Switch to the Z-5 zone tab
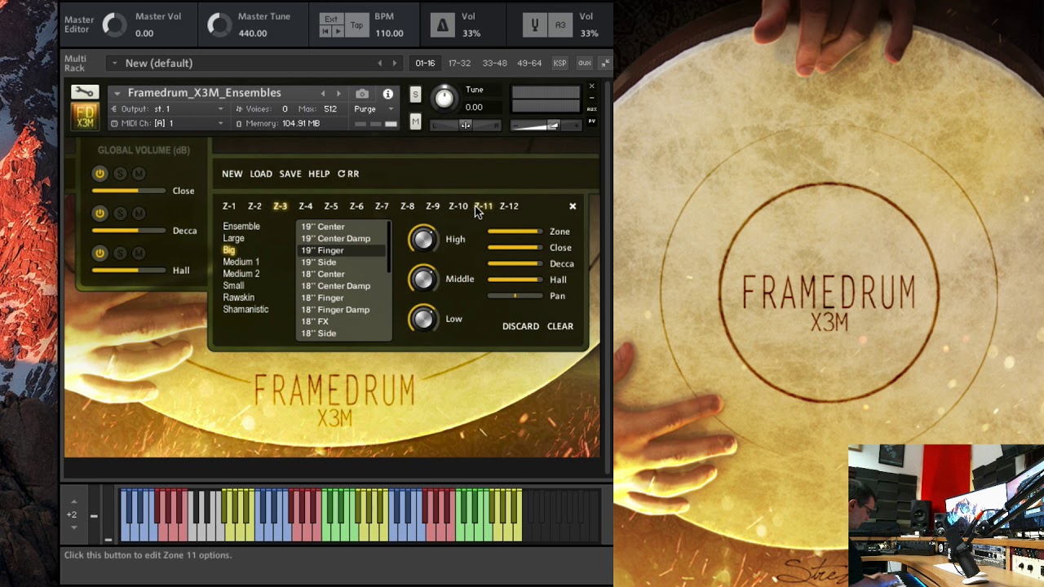This screenshot has width=1044, height=587. (x=330, y=206)
